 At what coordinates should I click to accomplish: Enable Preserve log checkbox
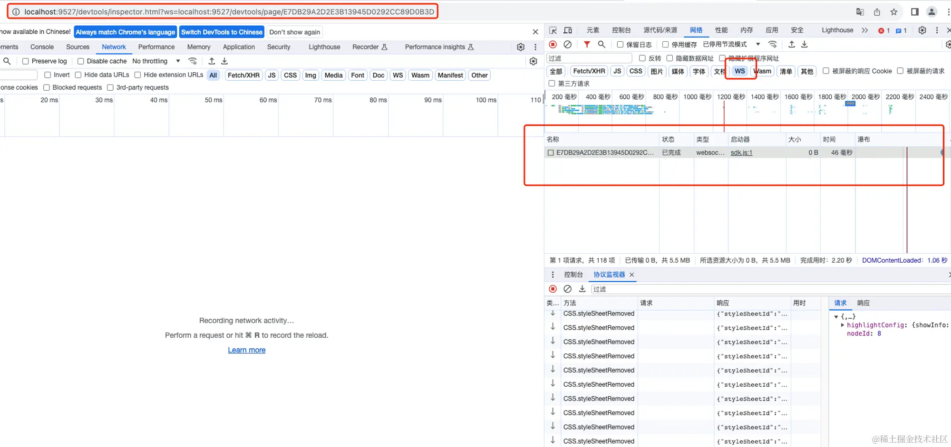click(x=26, y=61)
